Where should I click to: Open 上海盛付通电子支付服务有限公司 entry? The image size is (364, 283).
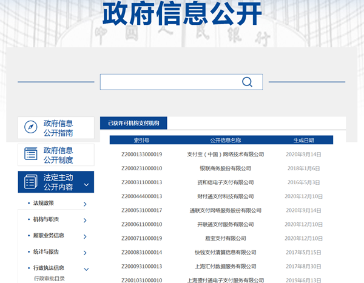click(x=226, y=280)
